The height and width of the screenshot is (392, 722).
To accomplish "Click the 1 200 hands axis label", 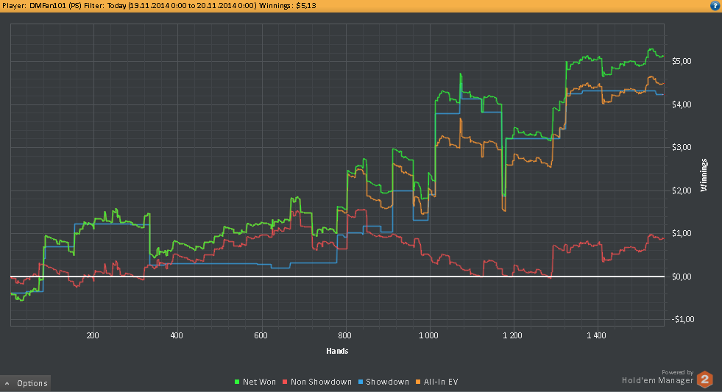I will pyautogui.click(x=512, y=335).
